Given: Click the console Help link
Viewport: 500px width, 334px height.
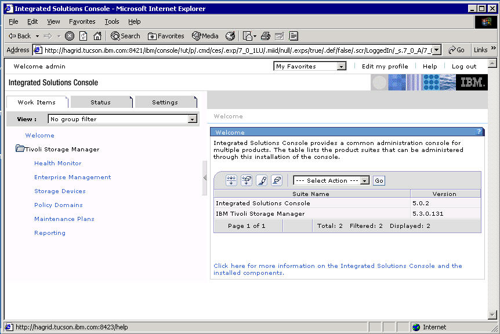Looking at the screenshot, I should click(430, 66).
